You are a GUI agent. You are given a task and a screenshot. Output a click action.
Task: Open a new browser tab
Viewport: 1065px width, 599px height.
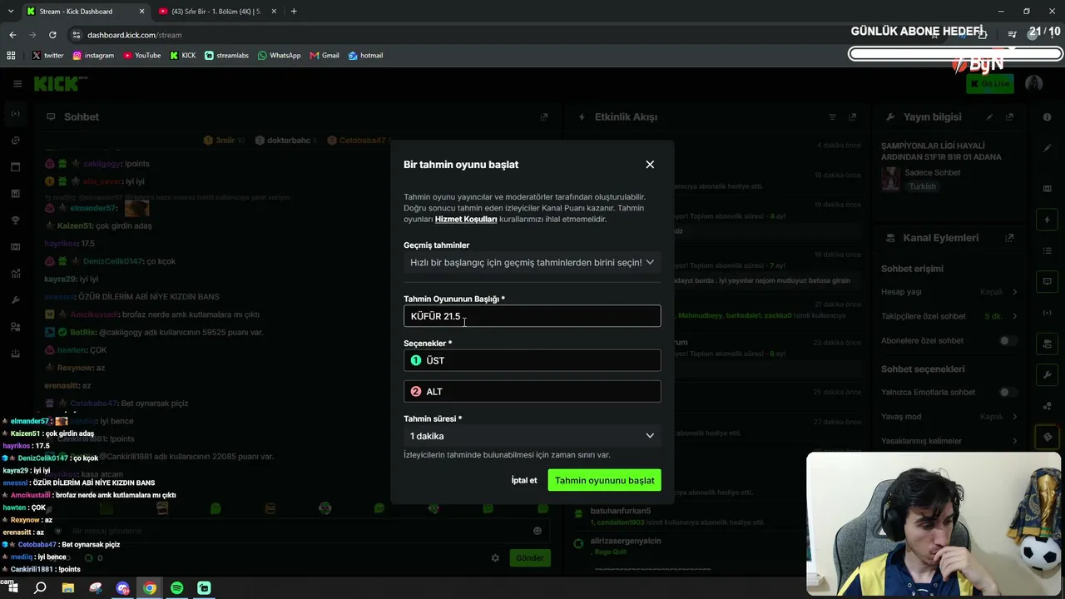tap(294, 12)
